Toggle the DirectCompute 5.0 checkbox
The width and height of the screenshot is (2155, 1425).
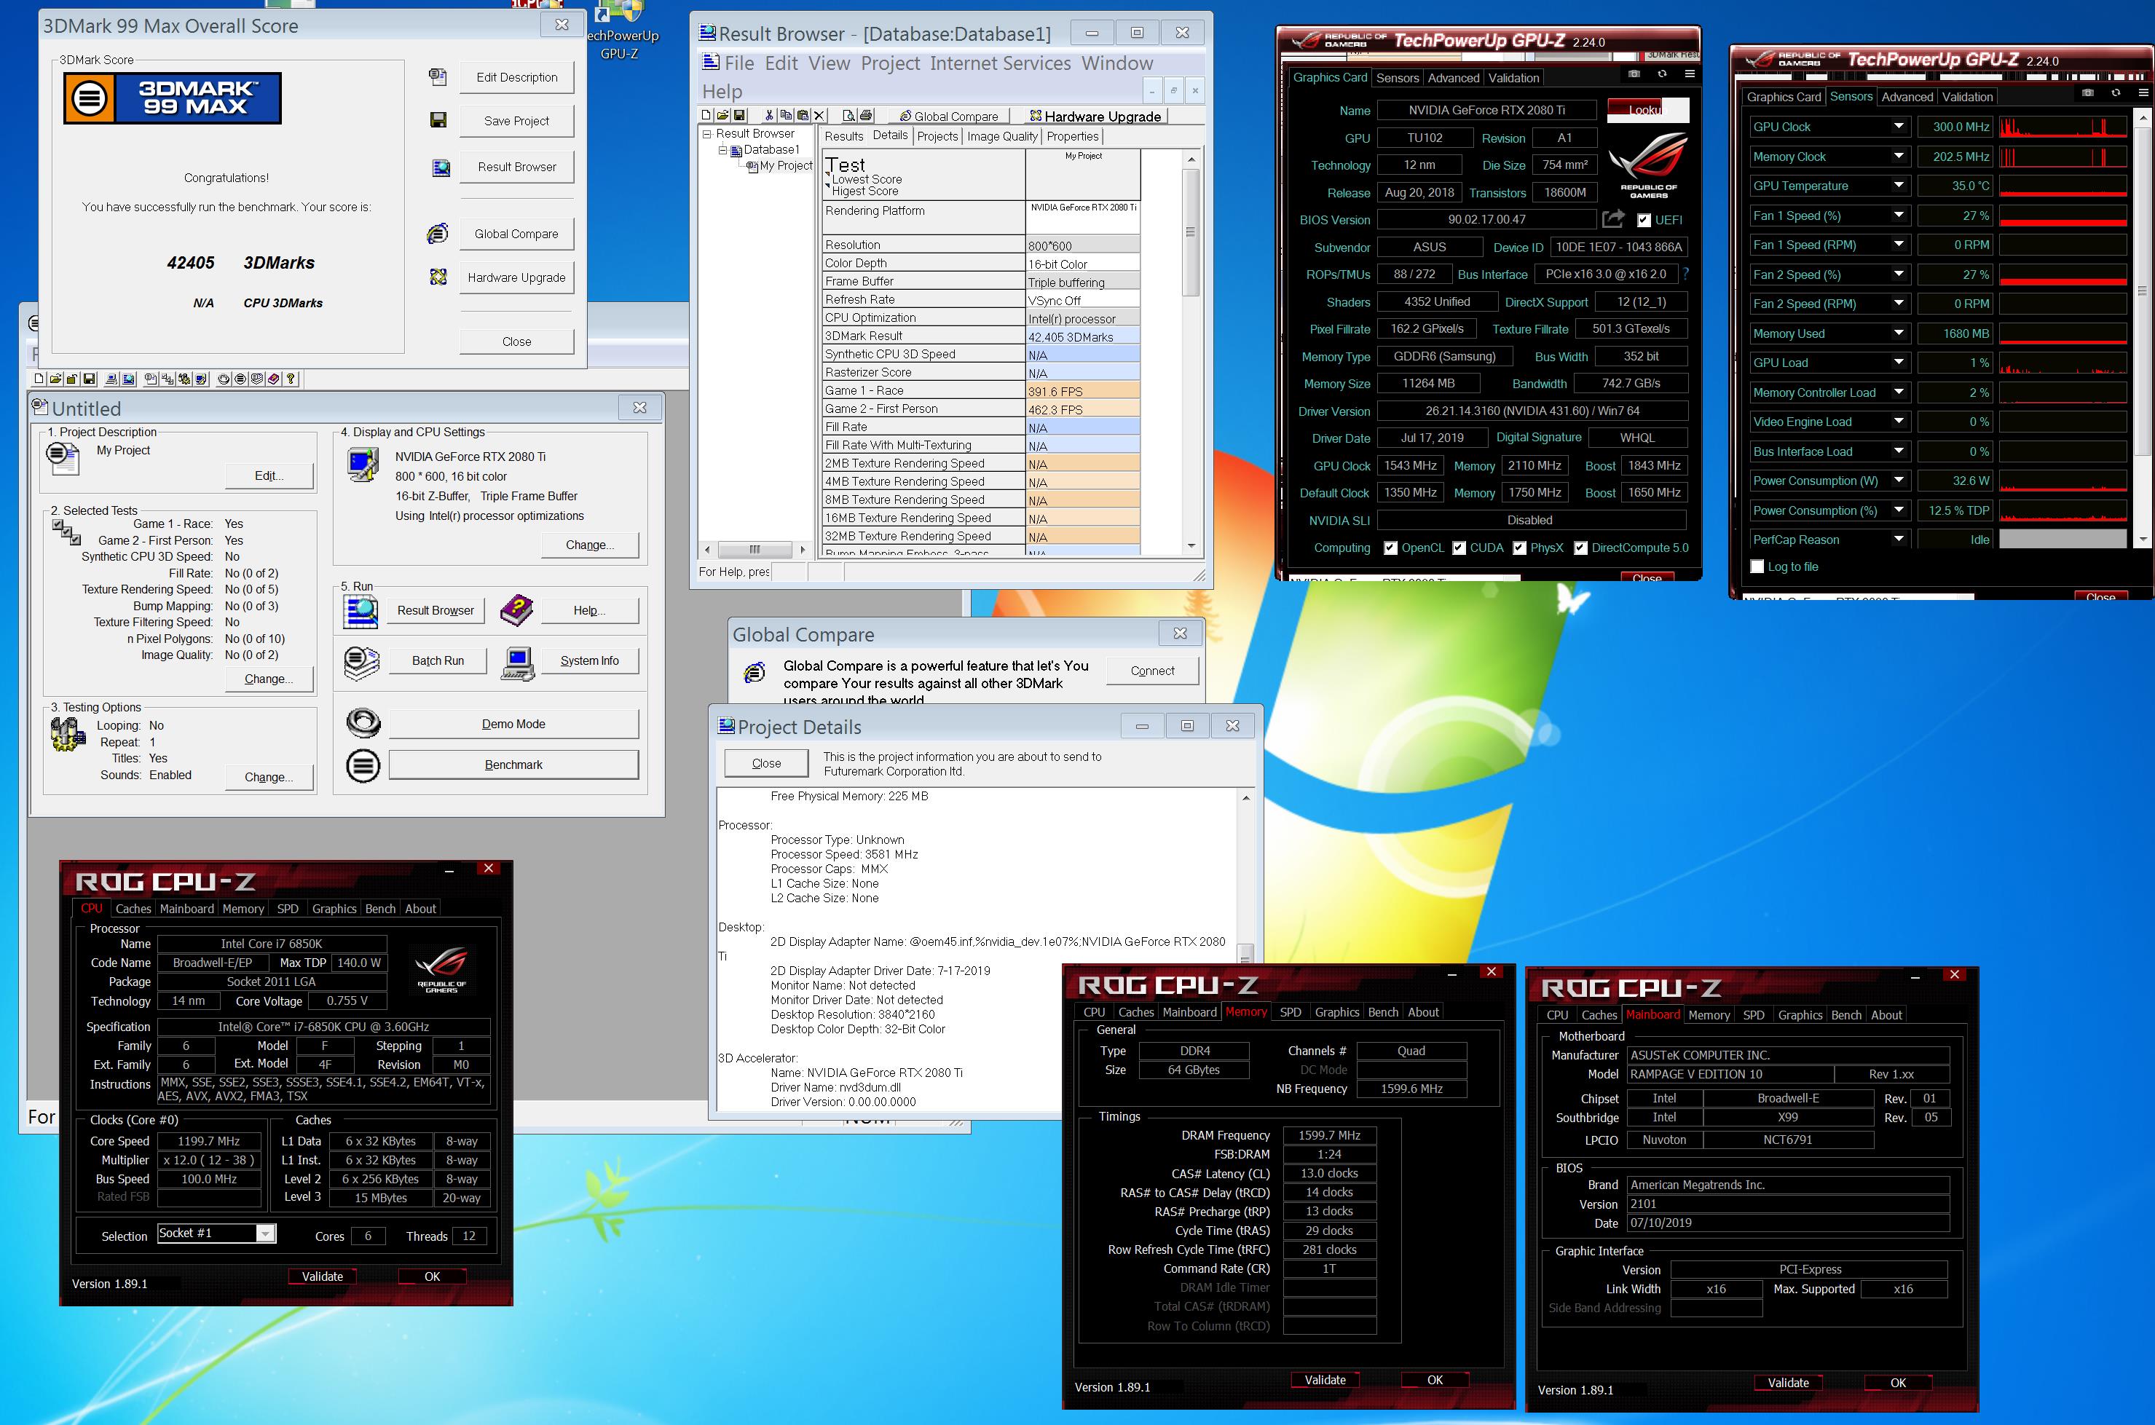click(1580, 547)
